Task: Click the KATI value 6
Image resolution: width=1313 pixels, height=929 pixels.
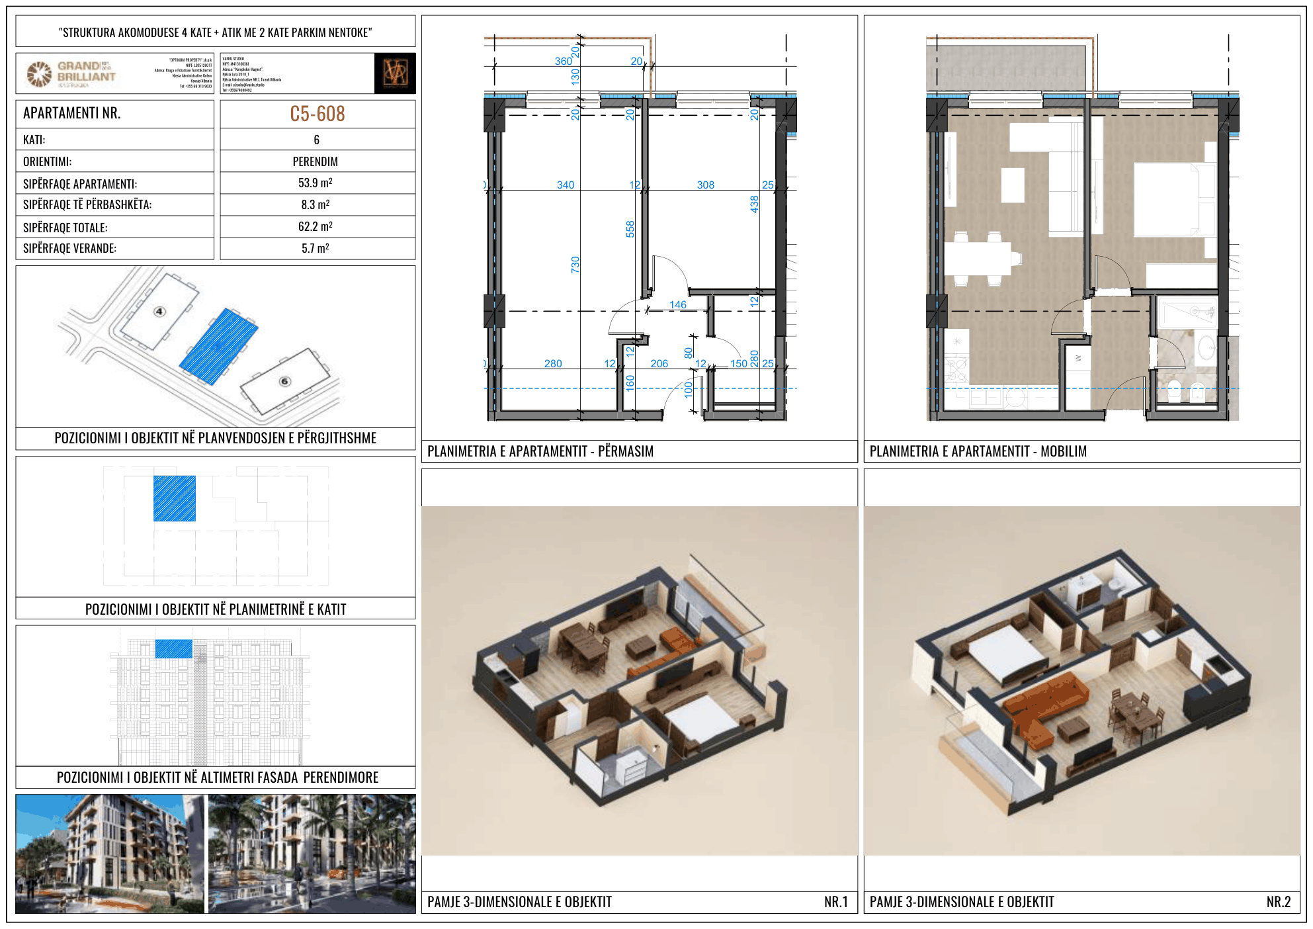Action: 316,140
